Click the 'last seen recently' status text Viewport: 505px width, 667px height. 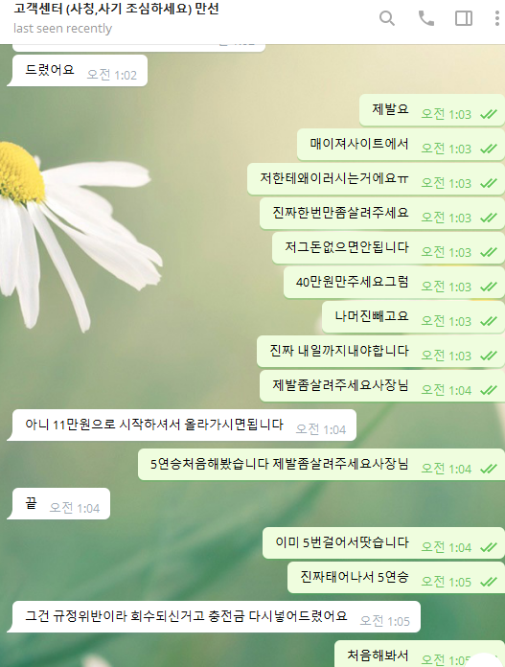62,29
